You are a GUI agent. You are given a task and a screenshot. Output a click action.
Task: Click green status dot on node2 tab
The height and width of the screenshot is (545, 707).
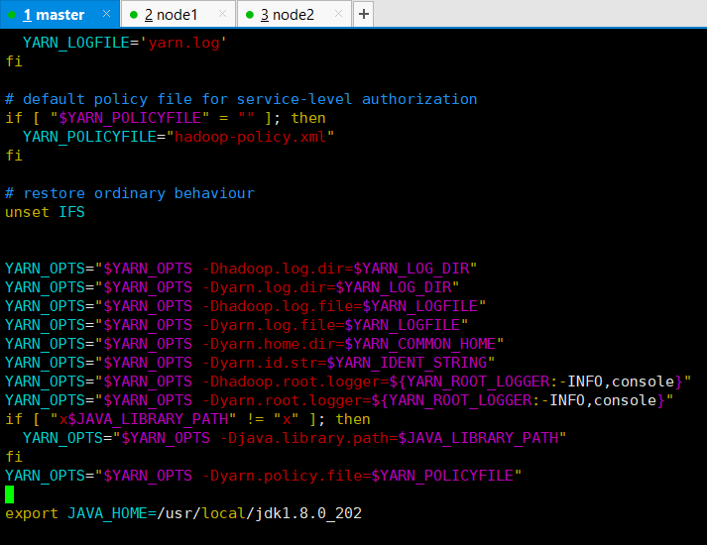[x=250, y=15]
